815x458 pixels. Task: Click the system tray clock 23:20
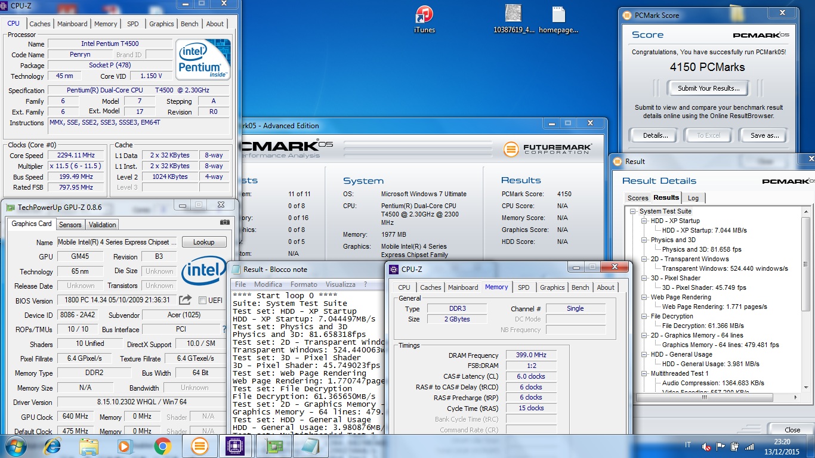782,442
